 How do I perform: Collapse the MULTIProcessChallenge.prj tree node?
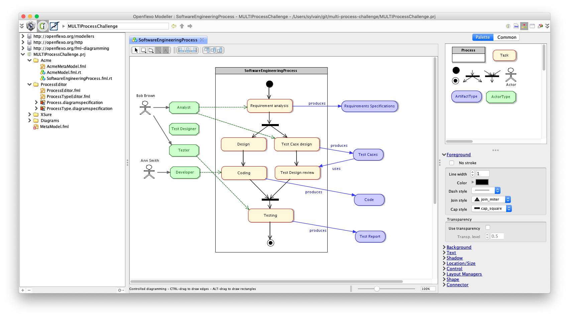click(x=23, y=54)
